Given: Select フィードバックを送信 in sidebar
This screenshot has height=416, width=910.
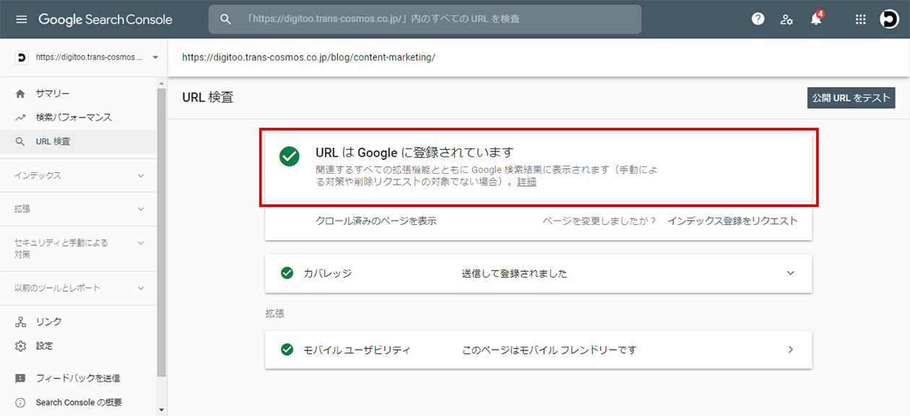Looking at the screenshot, I should [78, 379].
